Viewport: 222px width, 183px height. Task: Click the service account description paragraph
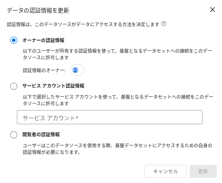118,100
